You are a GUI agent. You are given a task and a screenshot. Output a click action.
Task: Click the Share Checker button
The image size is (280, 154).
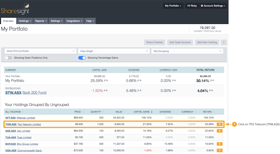point(155,42)
